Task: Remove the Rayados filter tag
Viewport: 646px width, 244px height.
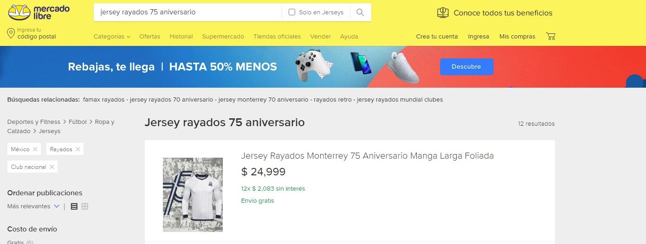Action: coord(78,149)
